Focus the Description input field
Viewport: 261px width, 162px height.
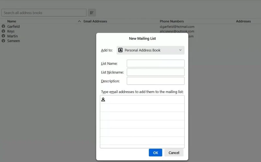156,81
